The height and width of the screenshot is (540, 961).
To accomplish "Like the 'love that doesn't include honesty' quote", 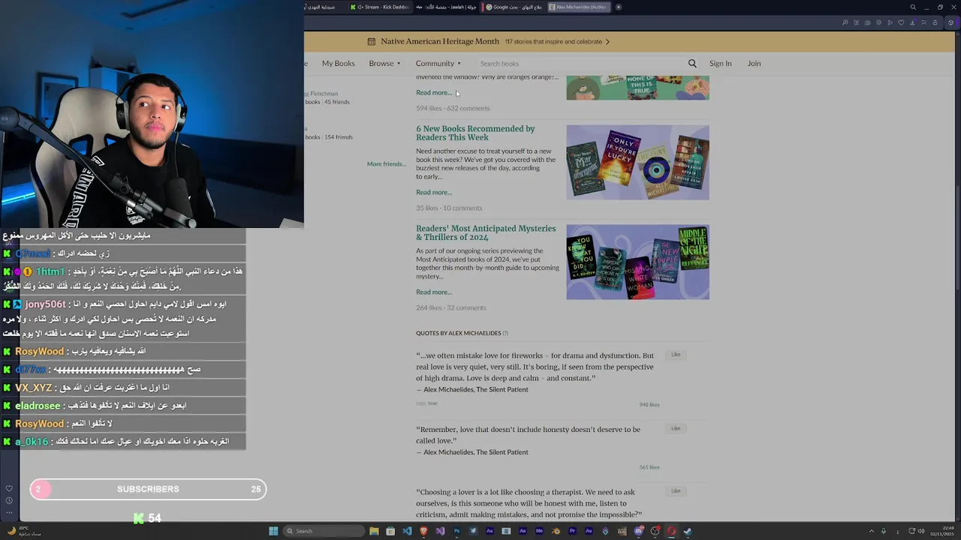I will [x=676, y=428].
